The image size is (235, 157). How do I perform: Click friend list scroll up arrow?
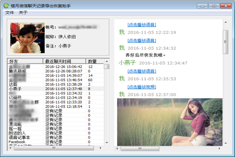click(107, 61)
